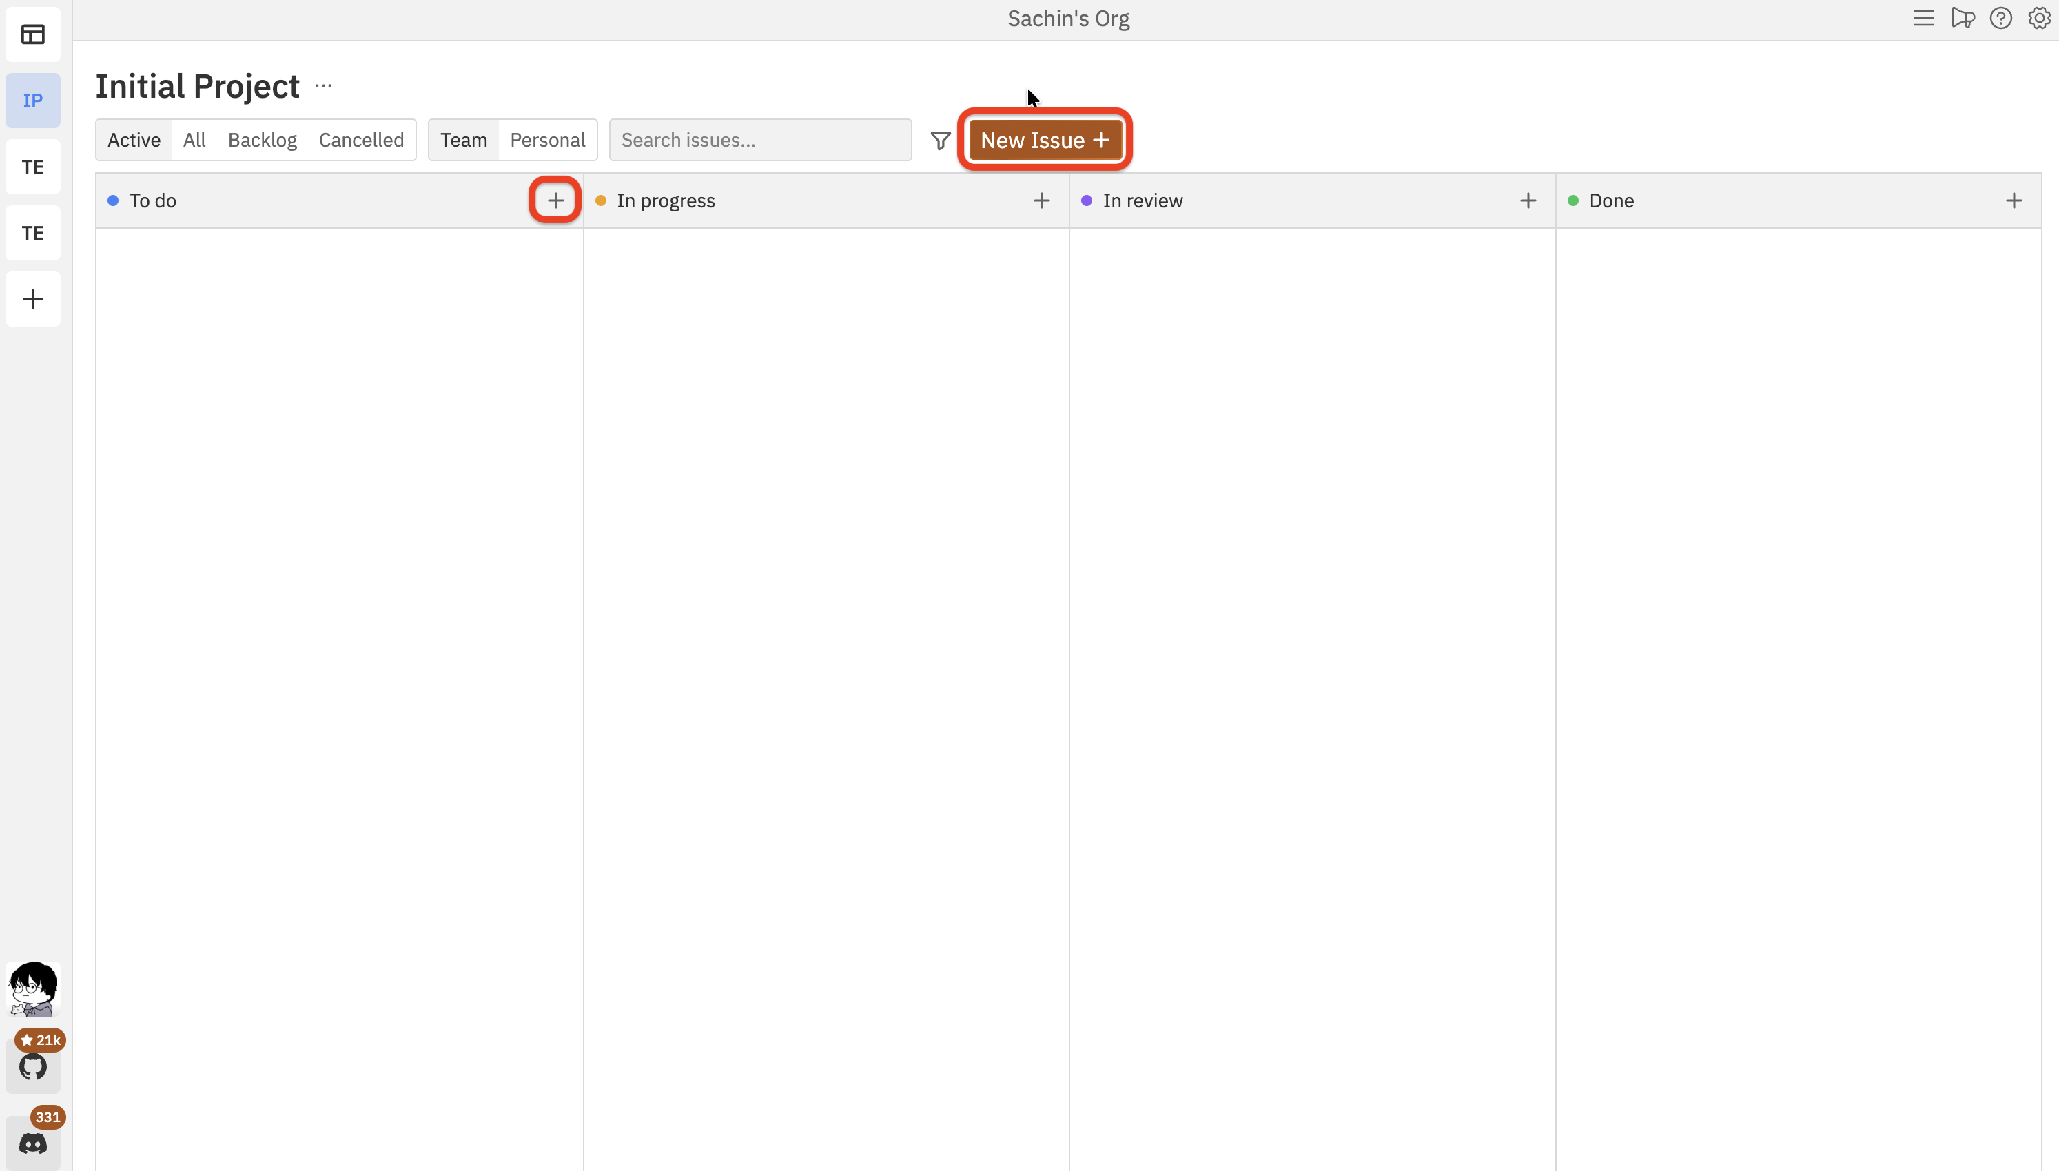Open user profile avatar menu
Viewport: 2059px width, 1171px height.
click(33, 988)
